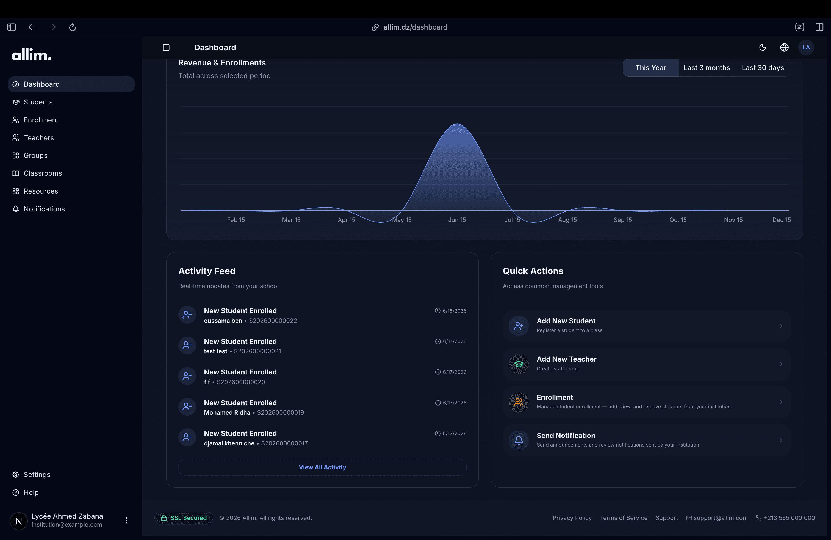The height and width of the screenshot is (540, 831).
Task: Click the SSL Secured badge
Action: pos(184,518)
